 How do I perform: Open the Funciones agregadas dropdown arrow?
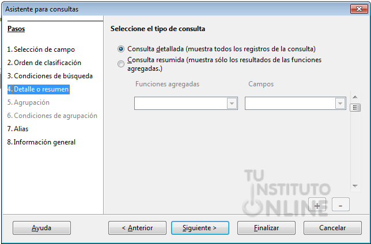232,104
